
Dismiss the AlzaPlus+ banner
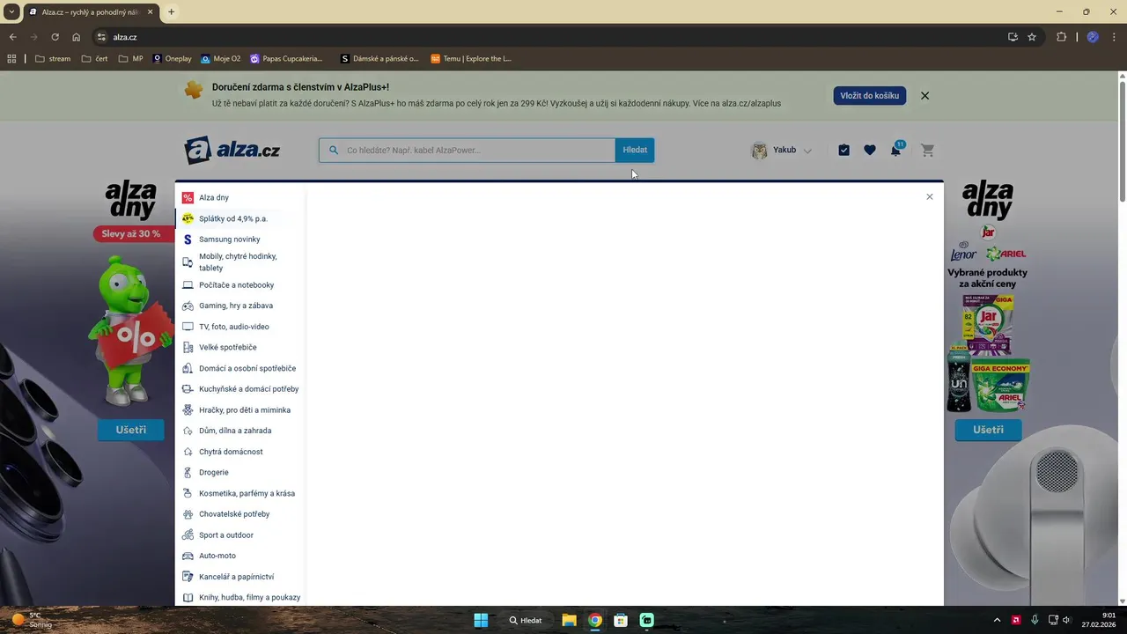924,96
